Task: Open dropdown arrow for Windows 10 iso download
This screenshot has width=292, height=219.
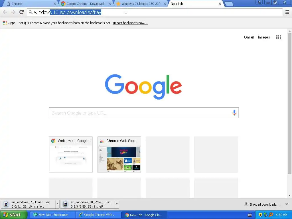Action: pyautogui.click(x=117, y=204)
